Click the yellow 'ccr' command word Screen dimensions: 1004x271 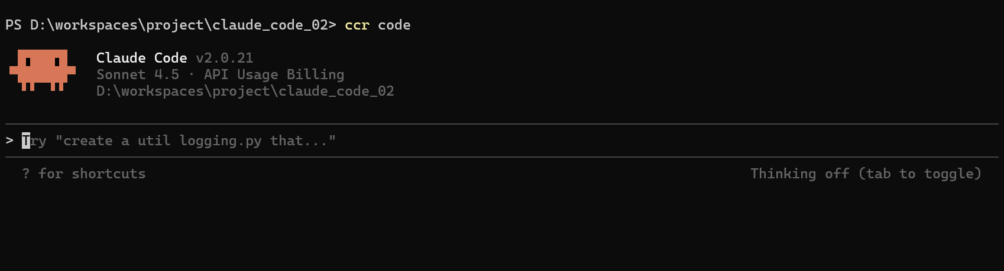[x=357, y=25]
